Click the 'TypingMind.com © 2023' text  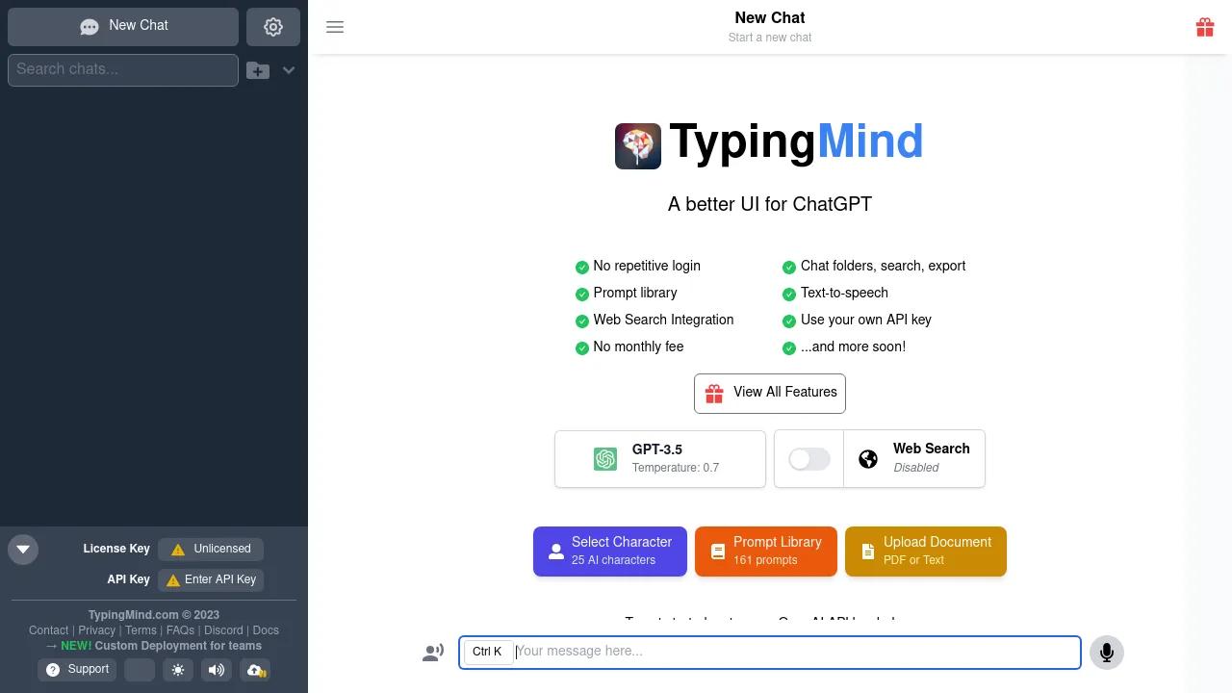pos(154,615)
